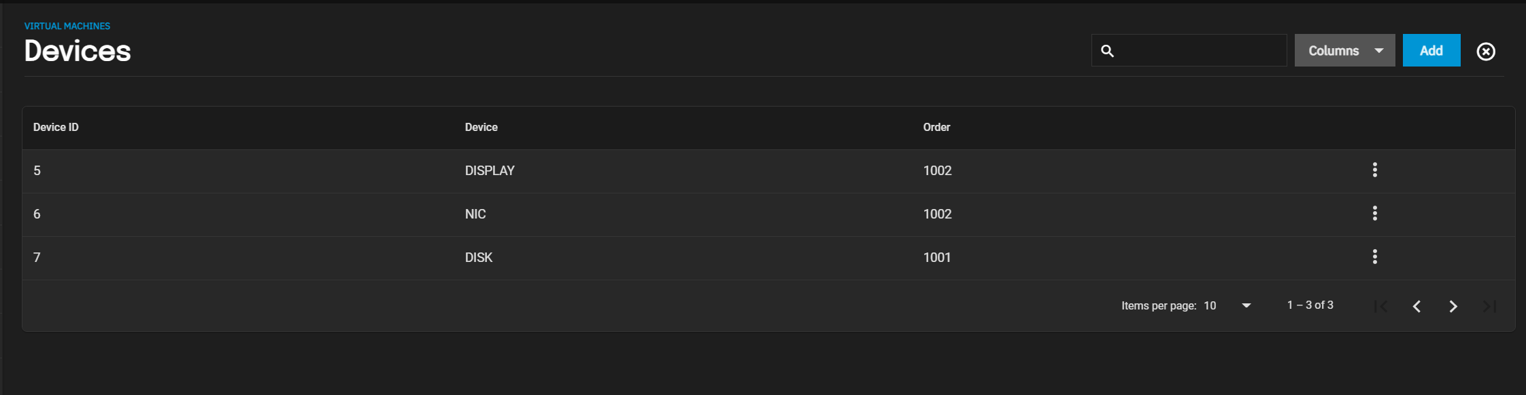Click the circled X close icon
The height and width of the screenshot is (395, 1526).
1486,52
